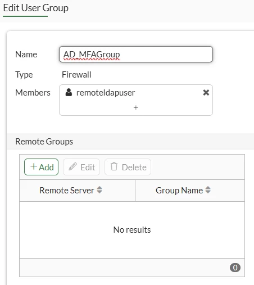Viewport: 254px width, 285px height.
Task: Add a member with the plus sign
Action: click(136, 107)
